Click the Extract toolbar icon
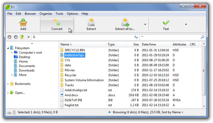This screenshot has height=123, width=213. pyautogui.click(x=91, y=22)
